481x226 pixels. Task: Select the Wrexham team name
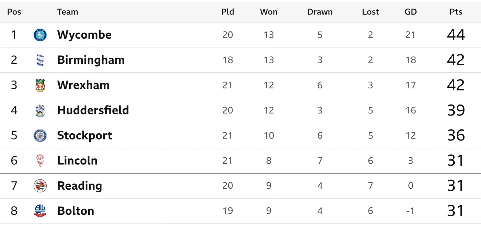(x=83, y=85)
